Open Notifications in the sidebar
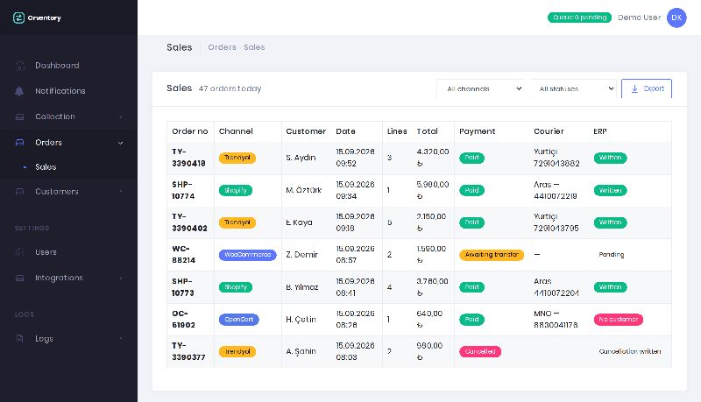This screenshot has width=701, height=402. pyautogui.click(x=60, y=91)
